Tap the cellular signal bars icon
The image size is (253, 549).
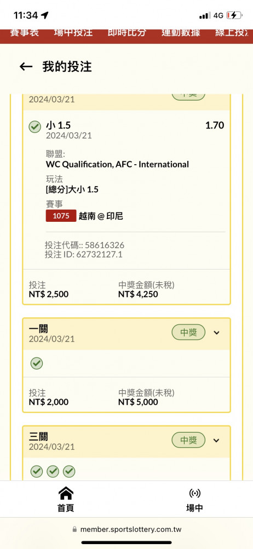205,15
